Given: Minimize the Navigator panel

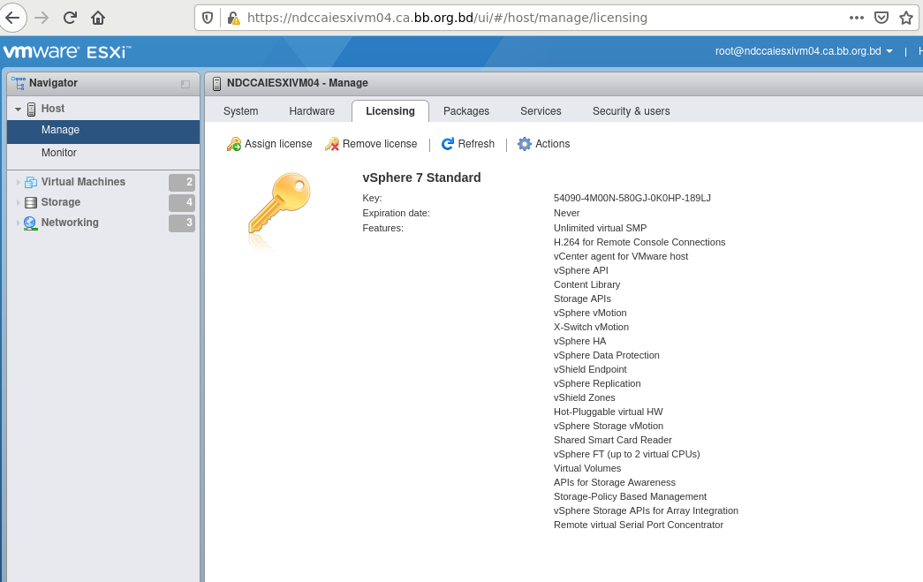Looking at the screenshot, I should pyautogui.click(x=185, y=84).
